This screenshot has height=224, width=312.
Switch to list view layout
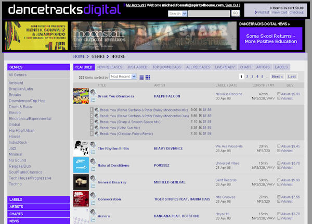(x=141, y=77)
